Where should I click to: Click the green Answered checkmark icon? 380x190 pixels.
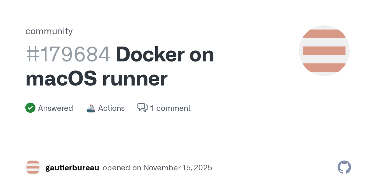point(30,108)
